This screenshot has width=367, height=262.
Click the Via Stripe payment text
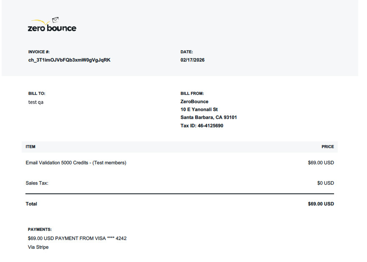37,247
